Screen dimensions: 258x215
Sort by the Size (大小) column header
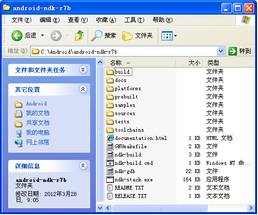(x=189, y=63)
